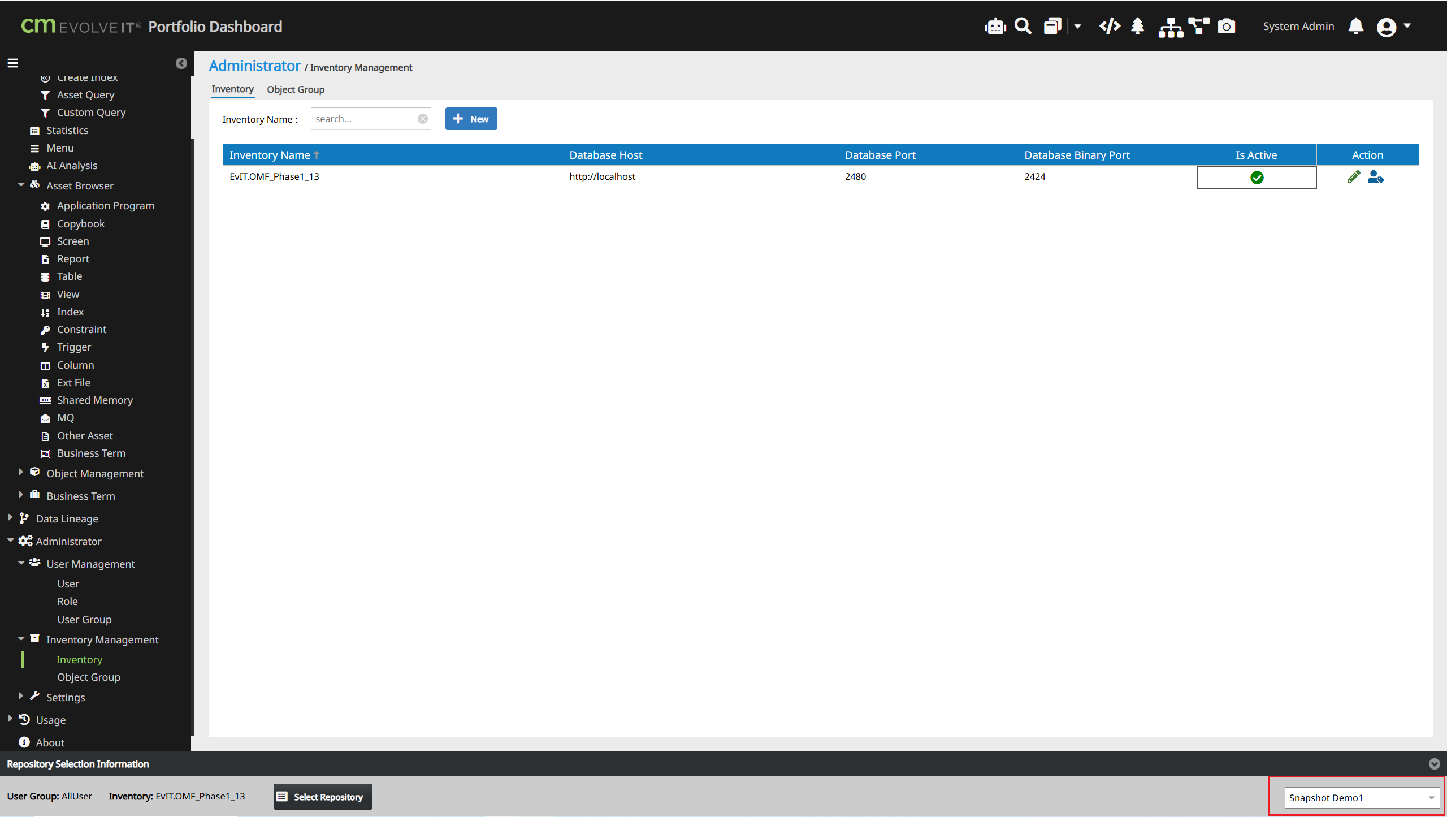Open Application Program in Asset Browser

point(105,206)
